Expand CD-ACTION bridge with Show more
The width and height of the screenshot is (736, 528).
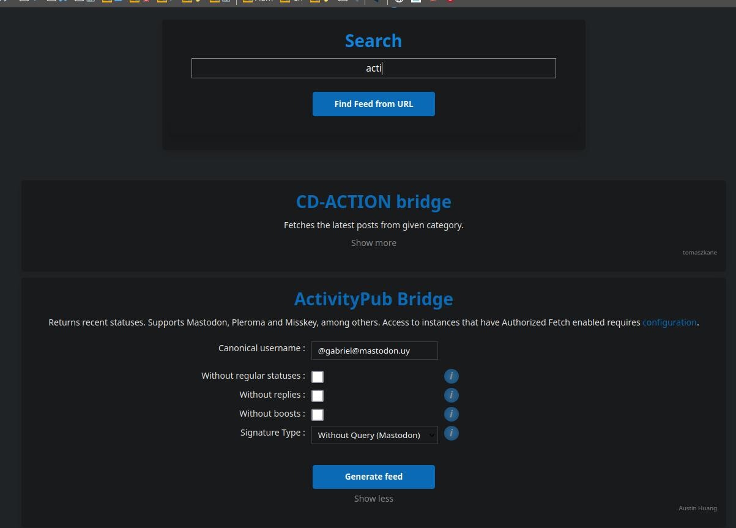[x=373, y=243]
